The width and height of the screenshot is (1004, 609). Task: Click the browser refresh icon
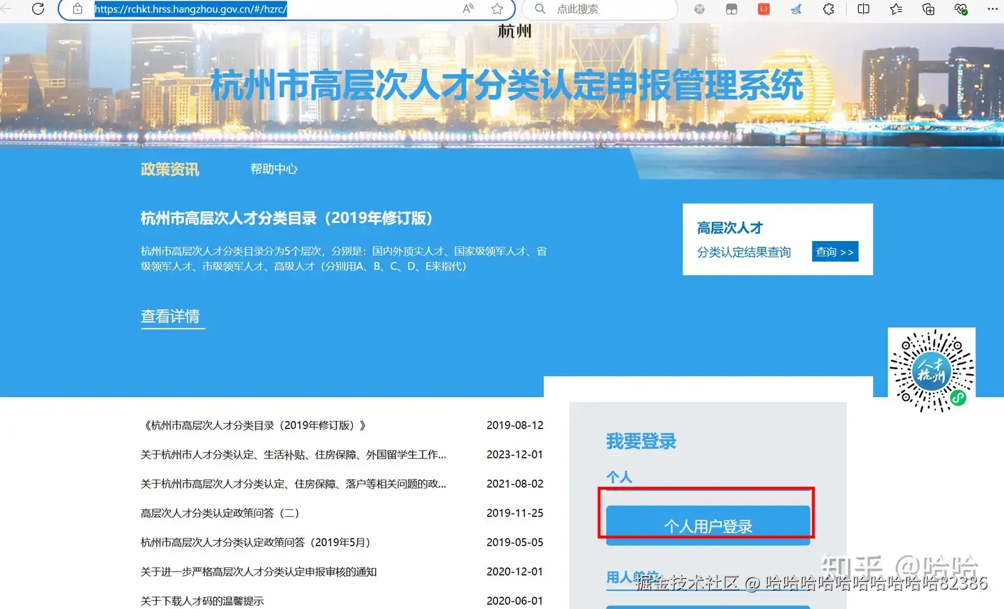[x=38, y=9]
